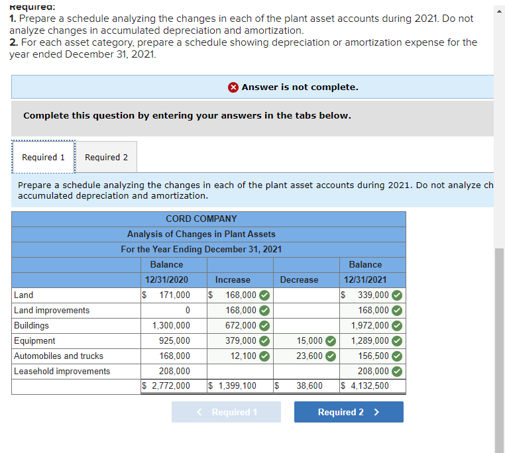
Task: Click the checkmark beside Equipment decrease 15,000
Action: point(331,341)
